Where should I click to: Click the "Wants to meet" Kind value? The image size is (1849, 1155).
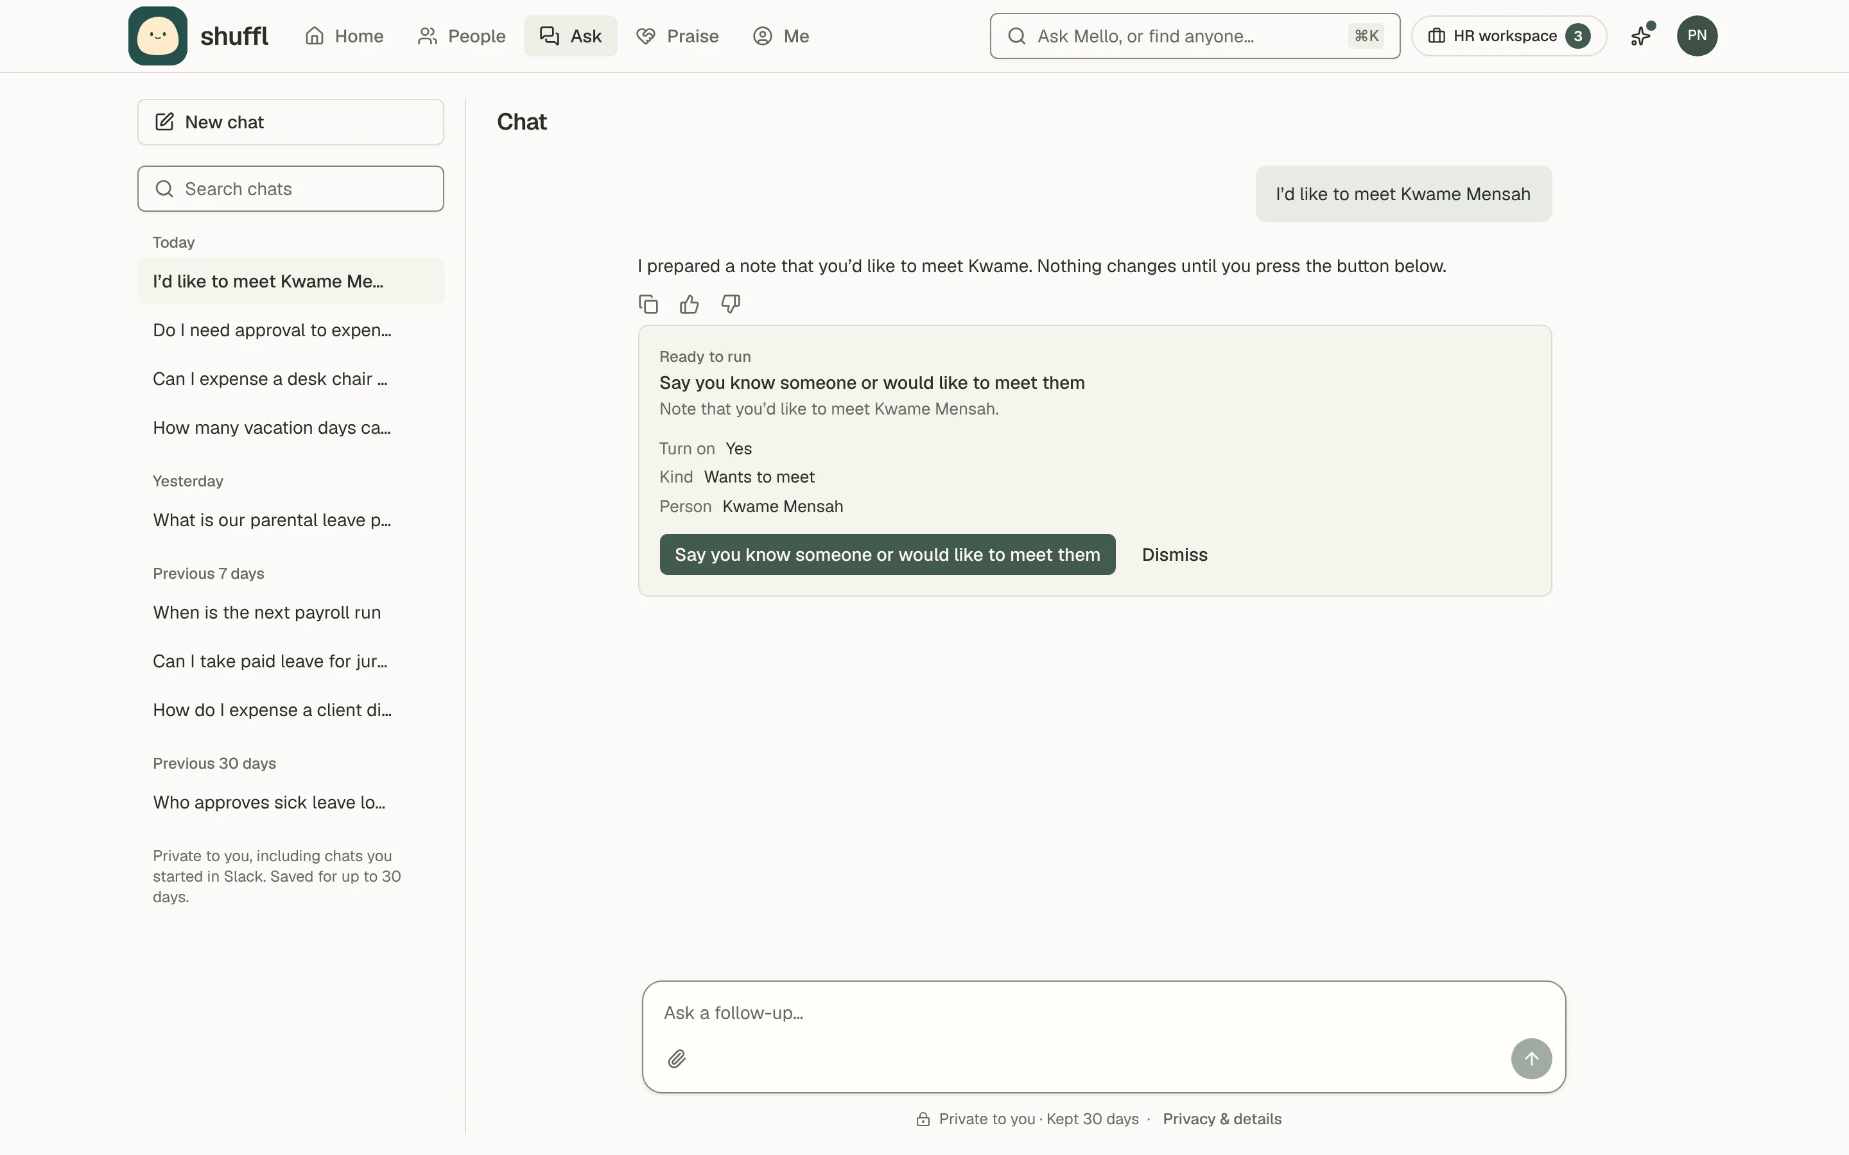point(759,477)
